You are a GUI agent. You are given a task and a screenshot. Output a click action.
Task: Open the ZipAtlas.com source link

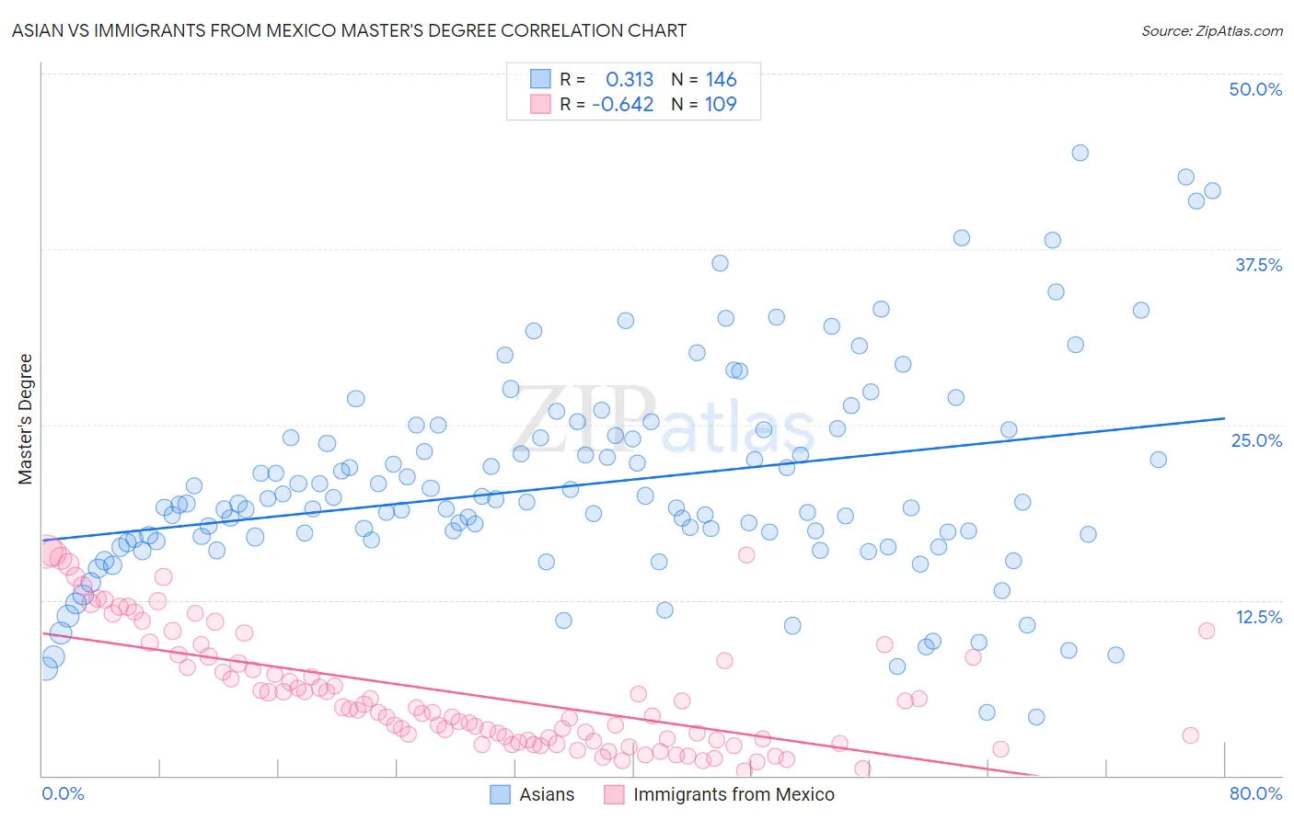click(1212, 30)
